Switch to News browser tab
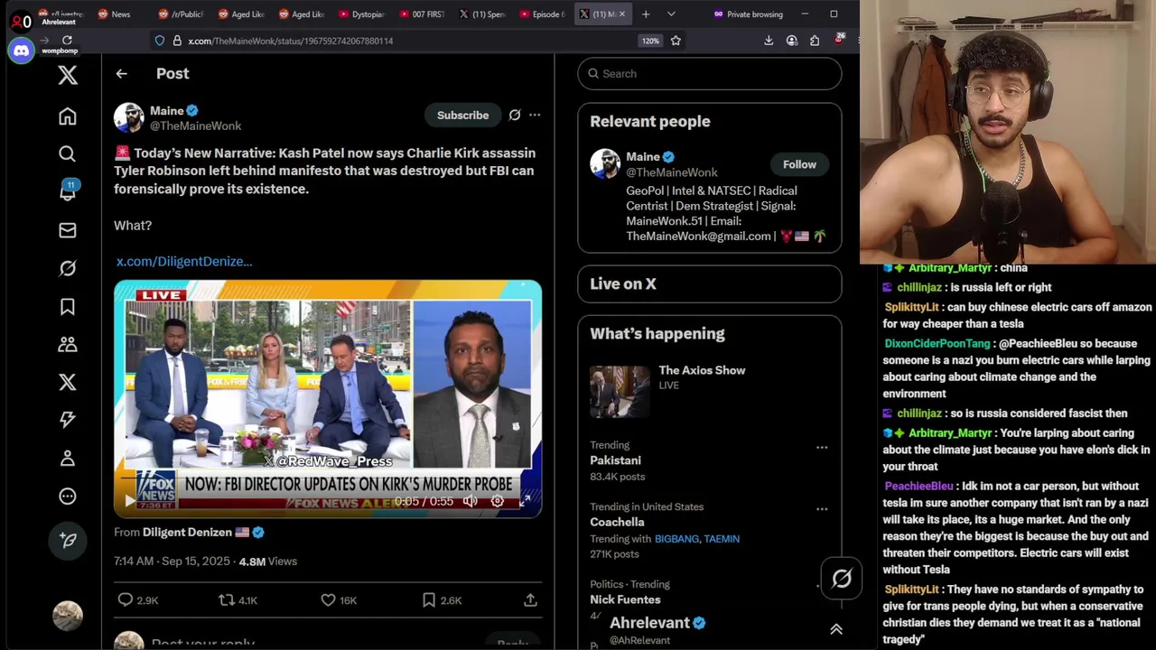 point(114,14)
